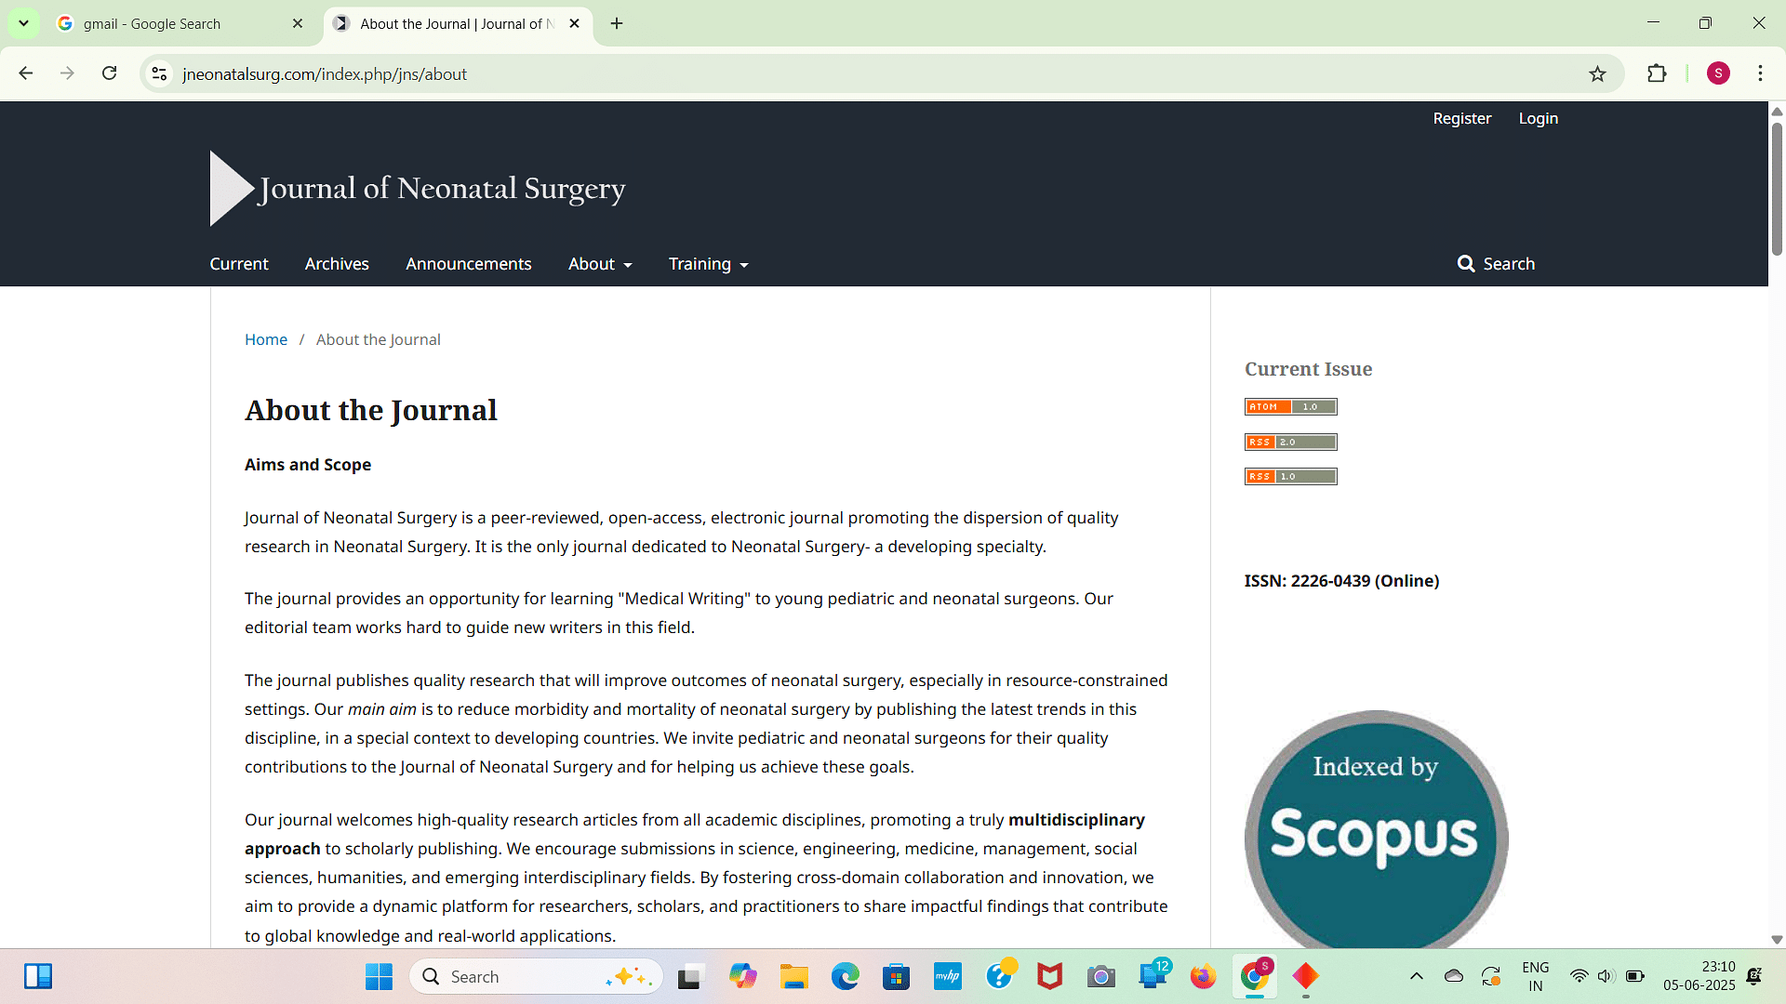This screenshot has height=1004, width=1786.
Task: Open the Announcements menu item
Action: point(469,264)
